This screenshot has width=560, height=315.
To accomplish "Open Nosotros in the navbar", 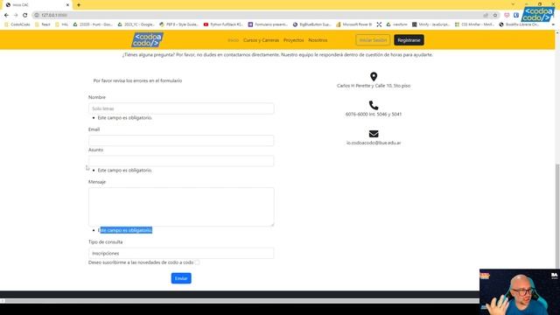I will point(318,40).
